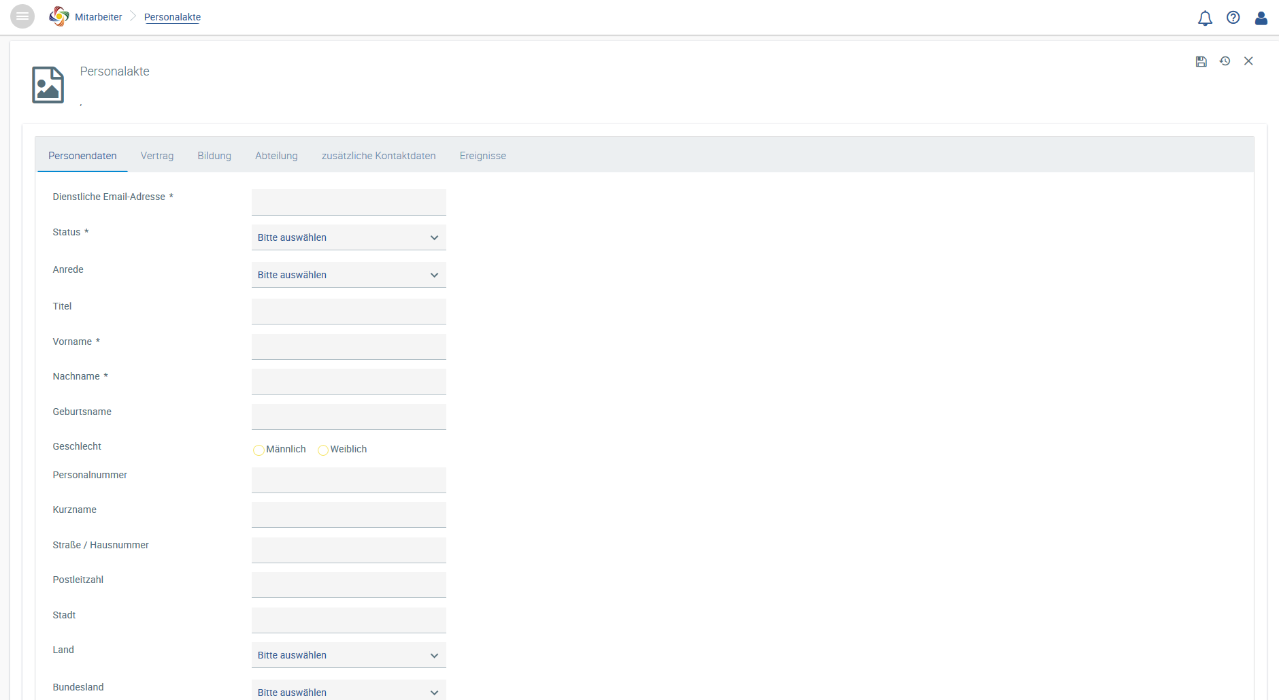
Task: Open the Land dropdown
Action: tap(349, 655)
